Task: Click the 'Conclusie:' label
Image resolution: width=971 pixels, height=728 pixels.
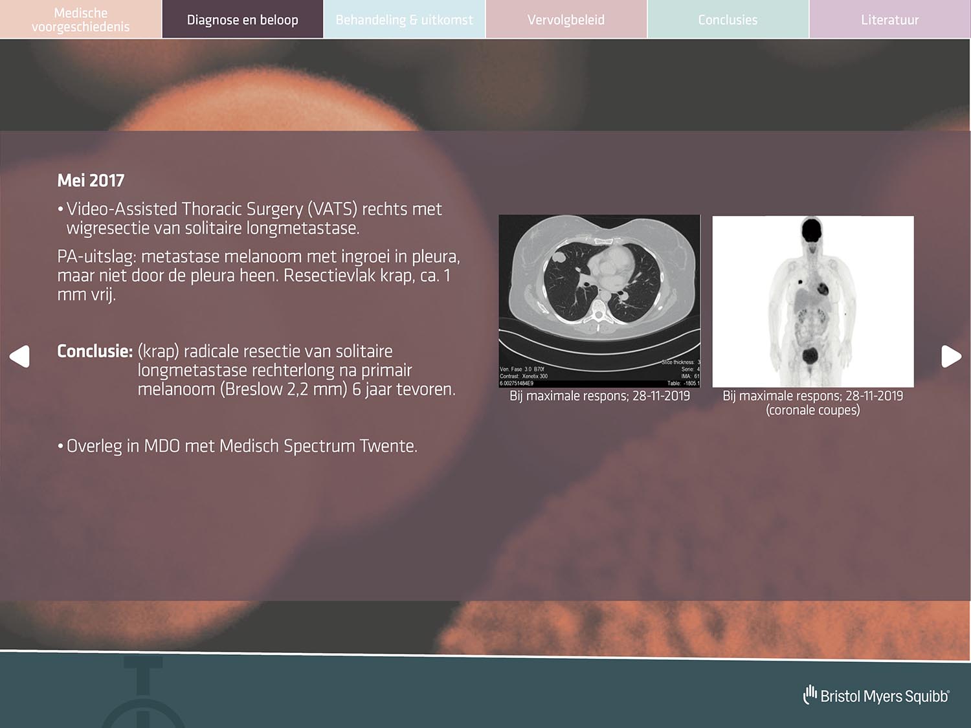Action: point(95,351)
